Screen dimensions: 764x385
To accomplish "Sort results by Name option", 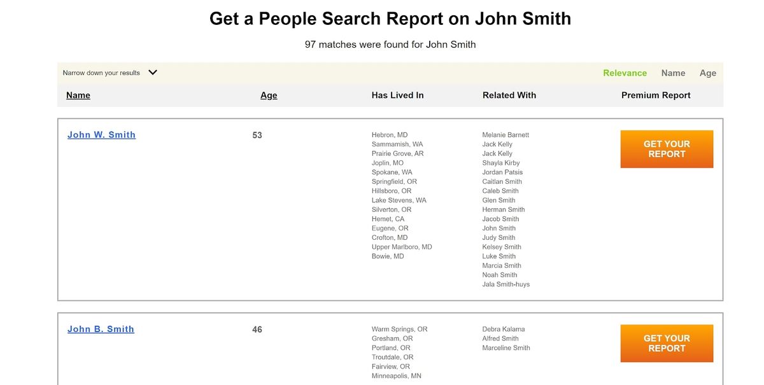I will pyautogui.click(x=673, y=73).
